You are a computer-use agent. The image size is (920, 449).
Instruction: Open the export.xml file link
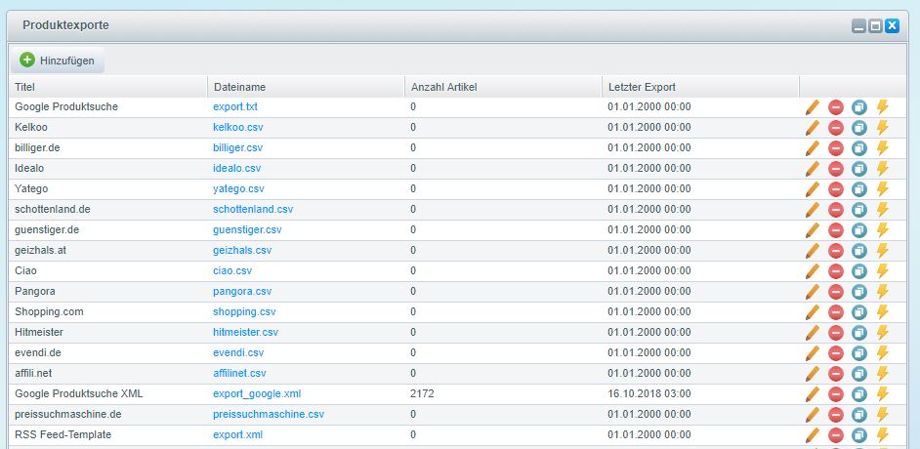pyautogui.click(x=237, y=435)
